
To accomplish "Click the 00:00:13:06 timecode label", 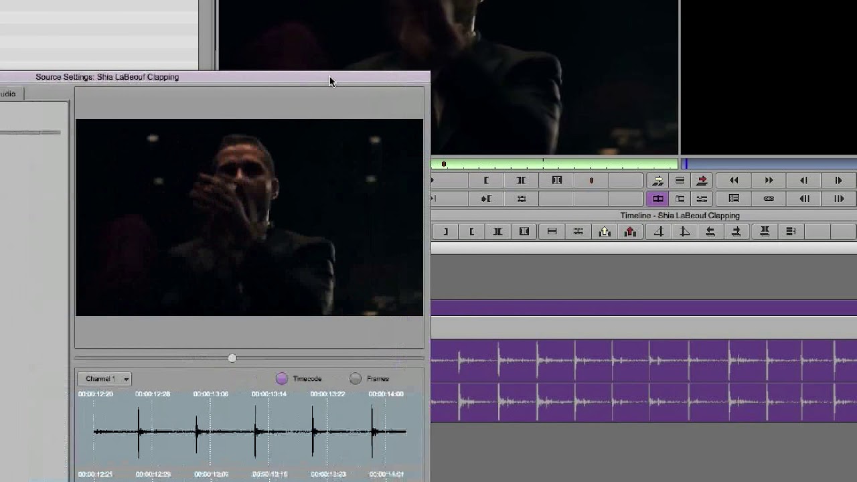I will [211, 394].
